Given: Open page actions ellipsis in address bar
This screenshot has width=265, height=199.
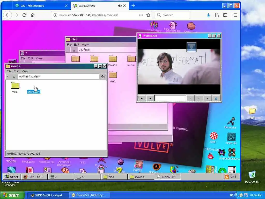Looking at the screenshot, I should pyautogui.click(x=141, y=15).
